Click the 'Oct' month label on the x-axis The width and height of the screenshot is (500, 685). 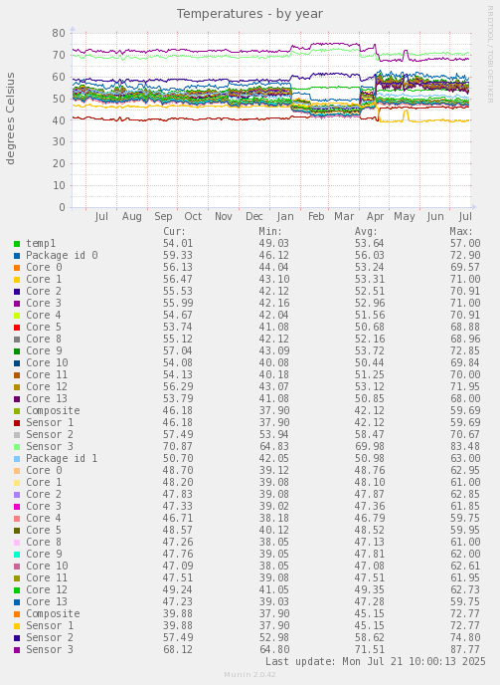pos(193,217)
